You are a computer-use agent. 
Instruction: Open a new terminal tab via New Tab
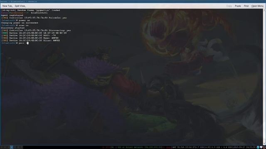[7, 6]
